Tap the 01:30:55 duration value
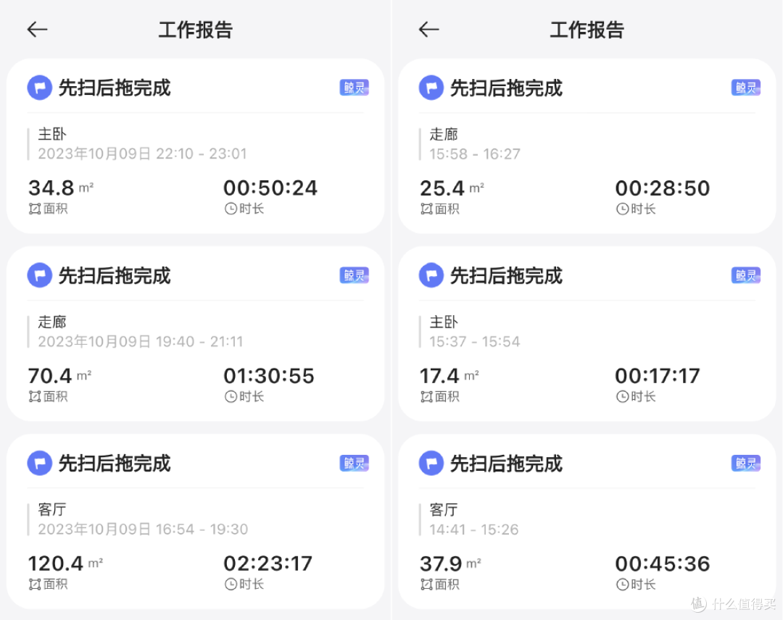The image size is (783, 620). pyautogui.click(x=269, y=376)
